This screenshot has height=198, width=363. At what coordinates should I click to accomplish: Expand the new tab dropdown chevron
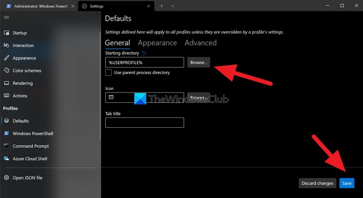pyautogui.click(x=173, y=6)
